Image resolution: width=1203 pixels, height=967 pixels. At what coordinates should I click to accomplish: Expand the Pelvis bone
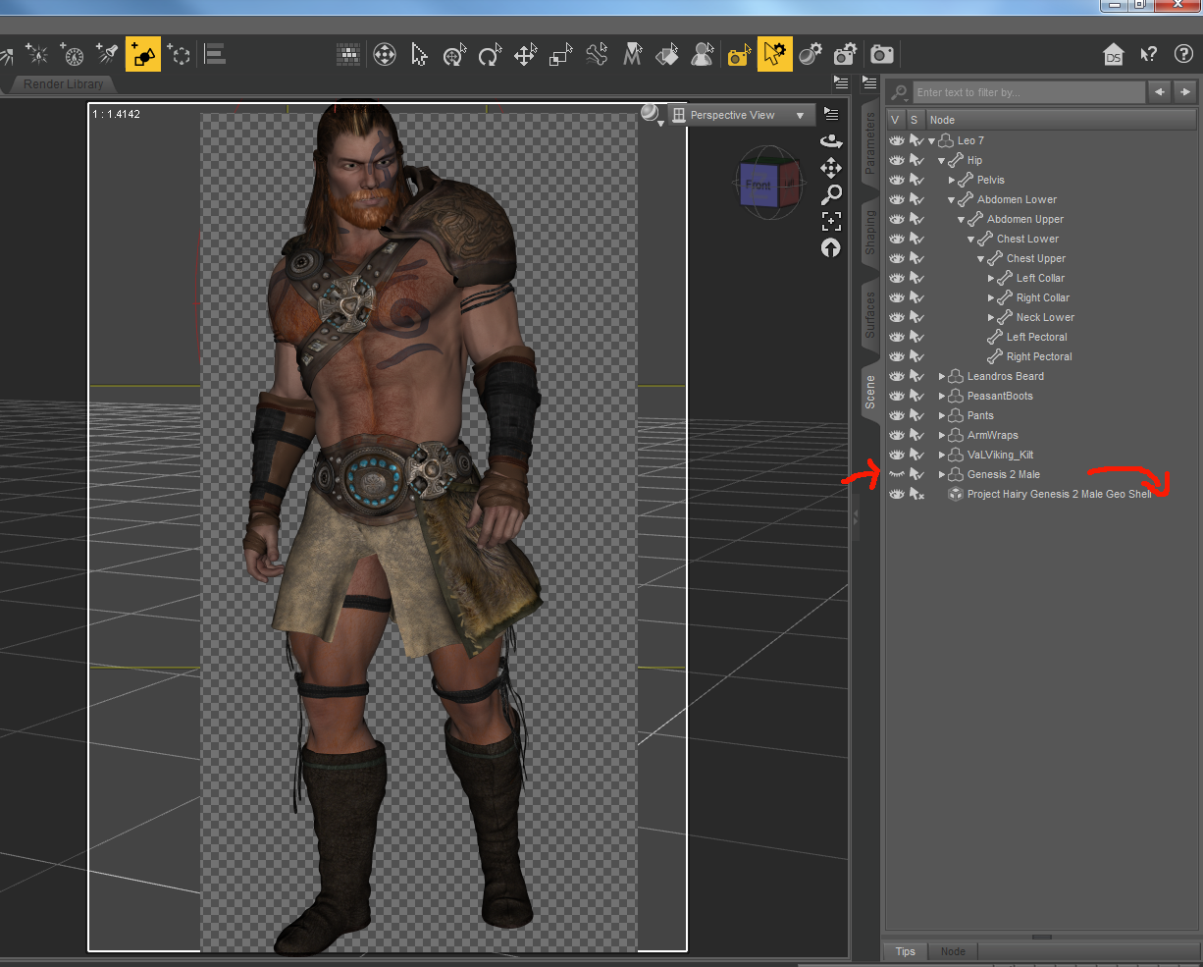952,181
